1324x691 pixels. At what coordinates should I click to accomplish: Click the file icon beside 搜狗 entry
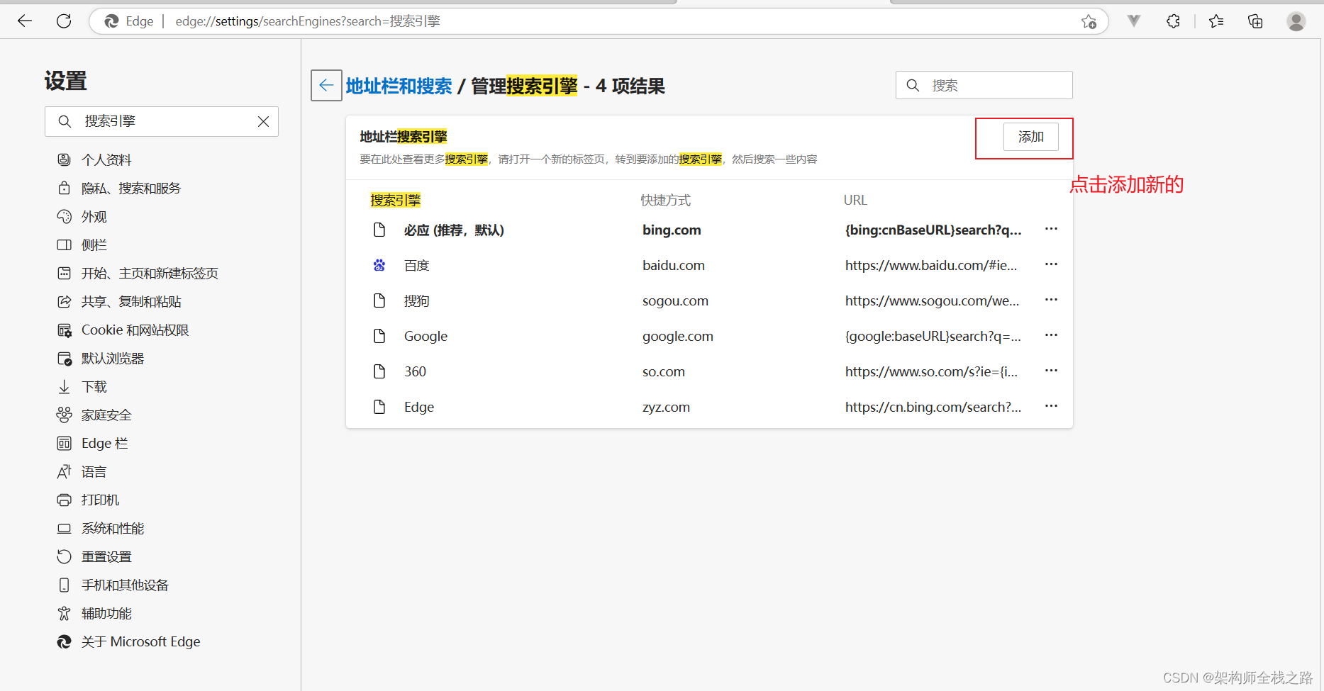tap(379, 300)
